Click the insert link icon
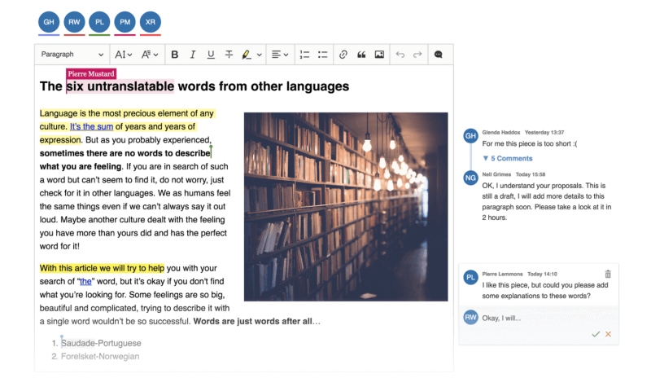 click(343, 55)
